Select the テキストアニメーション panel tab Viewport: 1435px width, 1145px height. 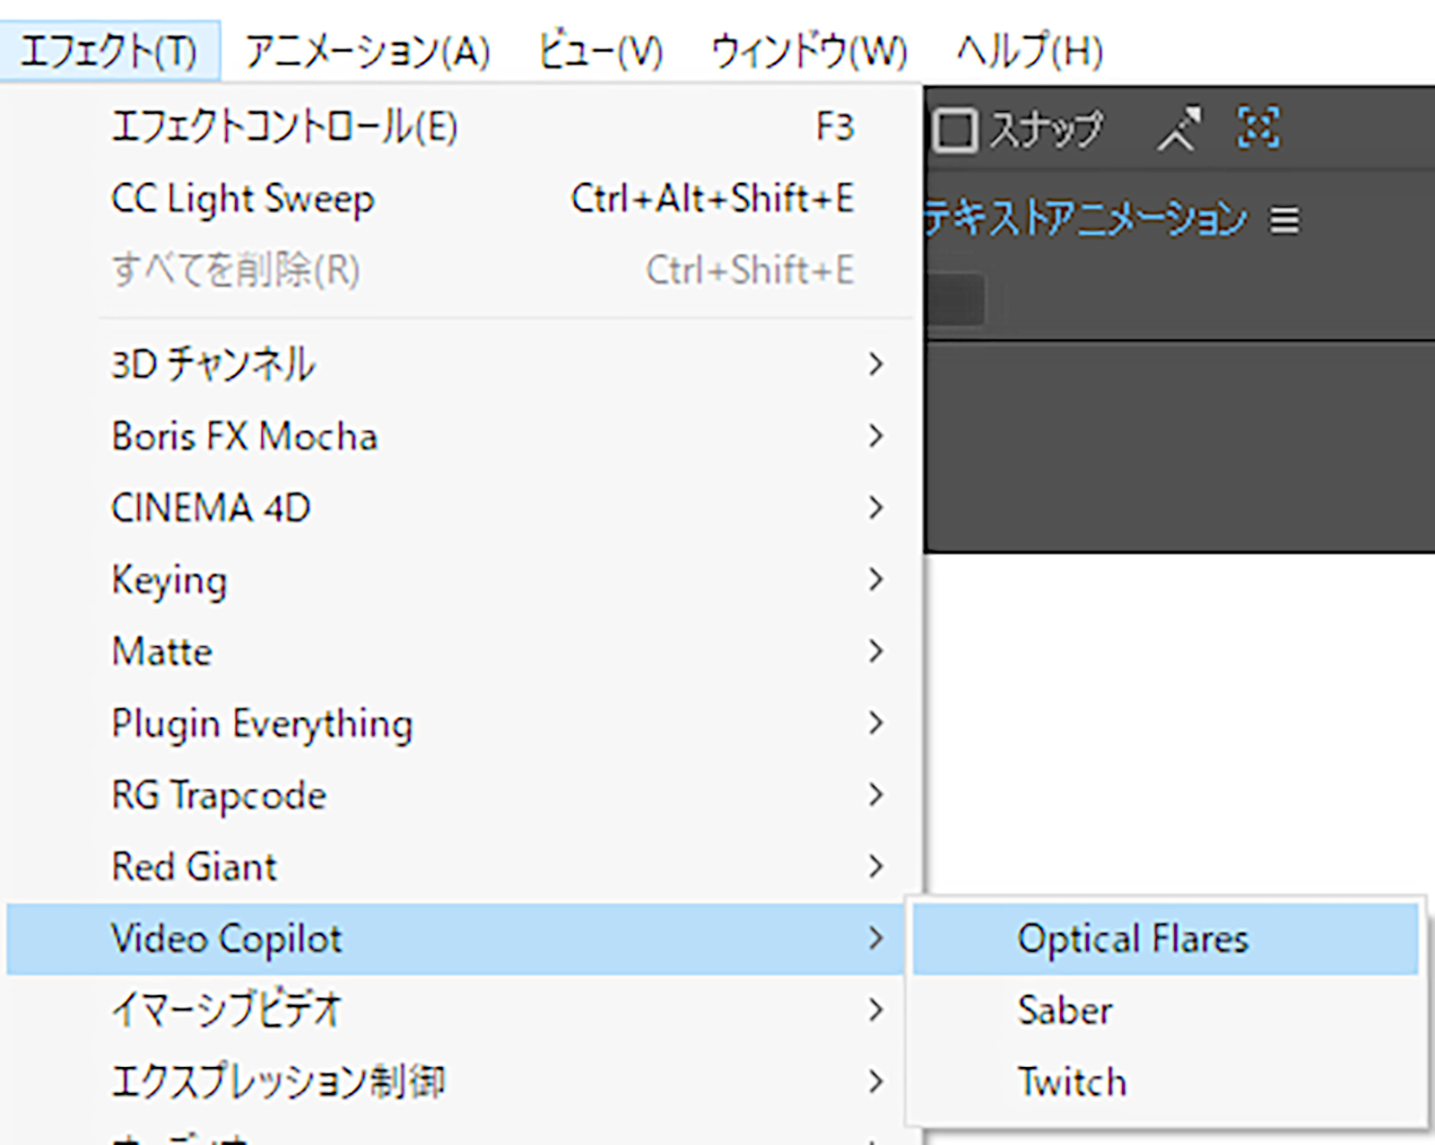pyautogui.click(x=1087, y=219)
